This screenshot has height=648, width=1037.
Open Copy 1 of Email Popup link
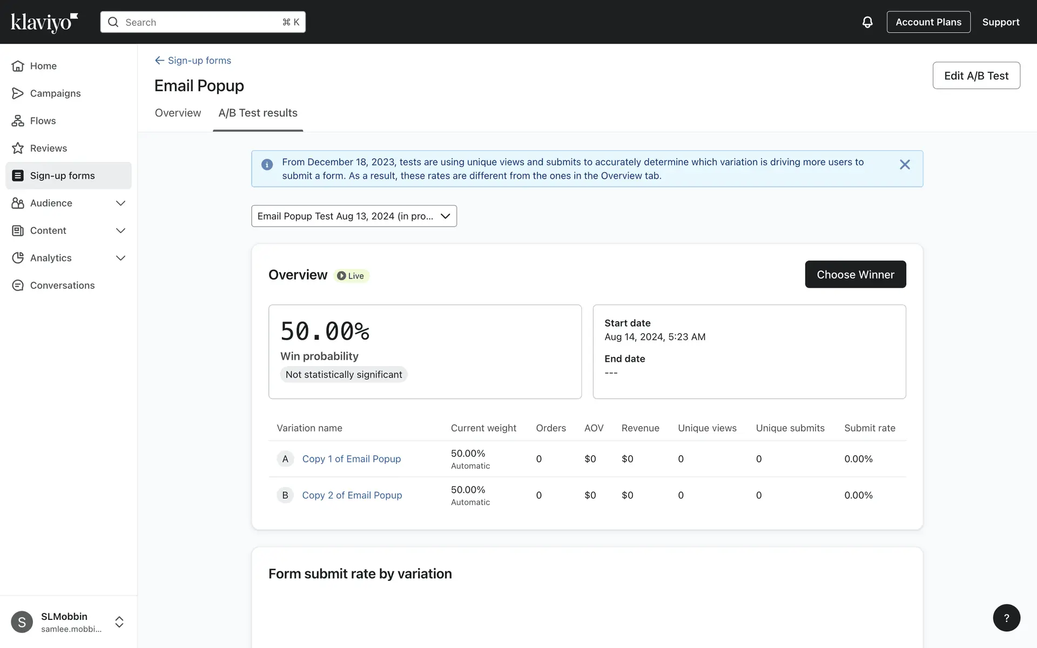[351, 458]
